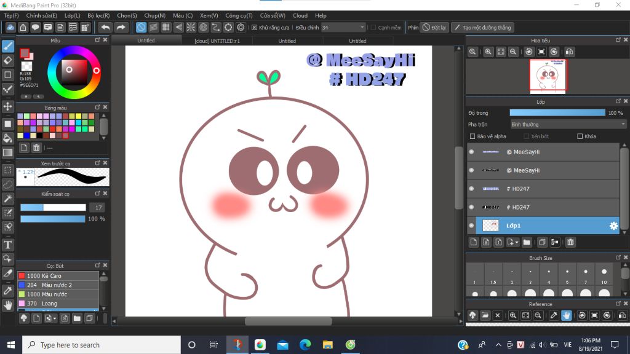630x354 pixels.
Task: Flip the view in the Hoa tiêu navigator
Action: tap(569, 52)
